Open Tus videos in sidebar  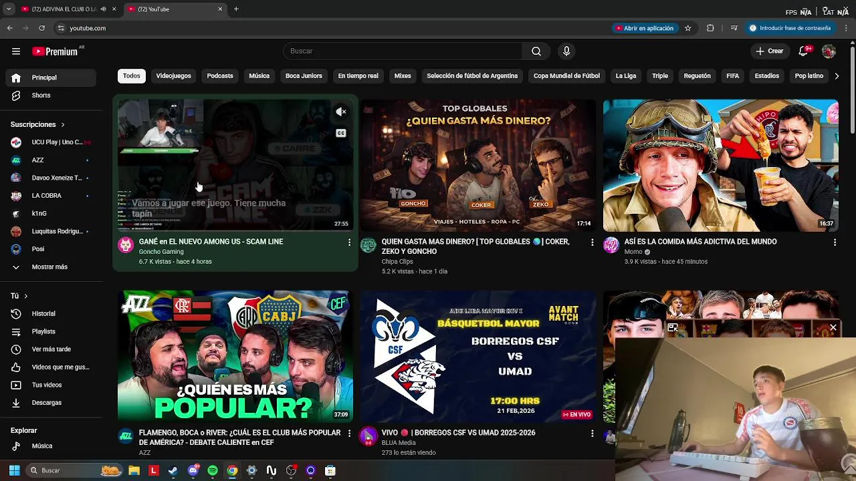51,385
